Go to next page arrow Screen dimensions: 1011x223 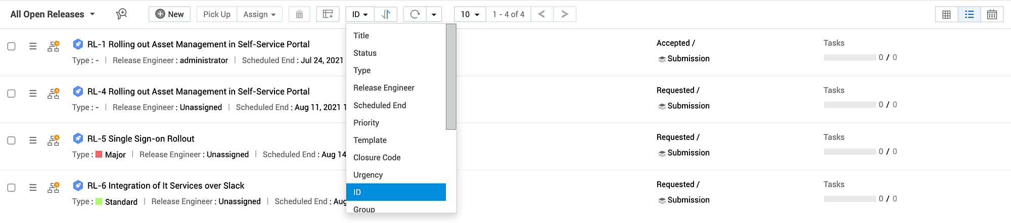coord(565,14)
